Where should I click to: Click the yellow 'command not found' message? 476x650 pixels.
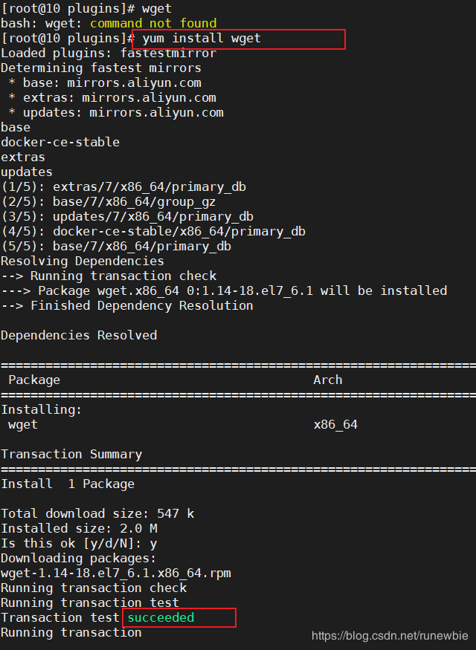pos(153,23)
